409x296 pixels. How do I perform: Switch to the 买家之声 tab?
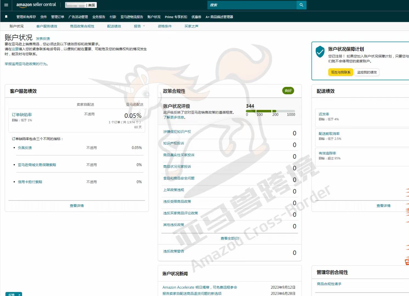[191, 26]
